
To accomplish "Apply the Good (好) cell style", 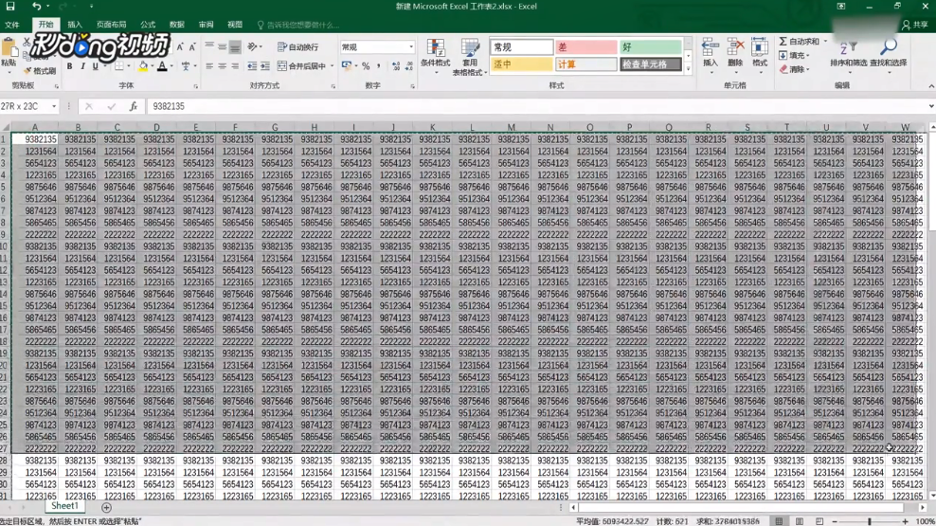I will click(x=650, y=47).
